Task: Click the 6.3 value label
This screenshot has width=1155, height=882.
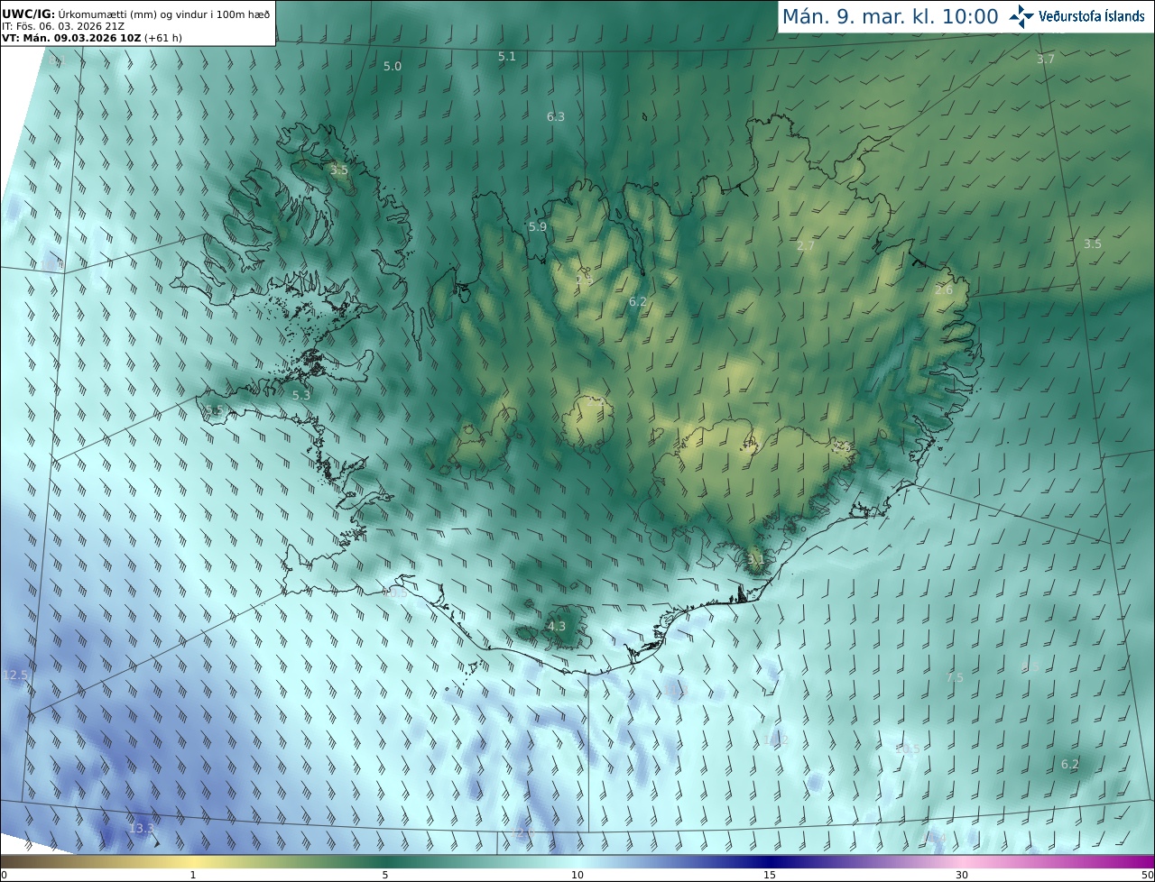Action: [556, 116]
